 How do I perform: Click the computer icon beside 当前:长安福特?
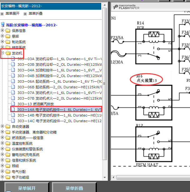click(x=3, y=25)
